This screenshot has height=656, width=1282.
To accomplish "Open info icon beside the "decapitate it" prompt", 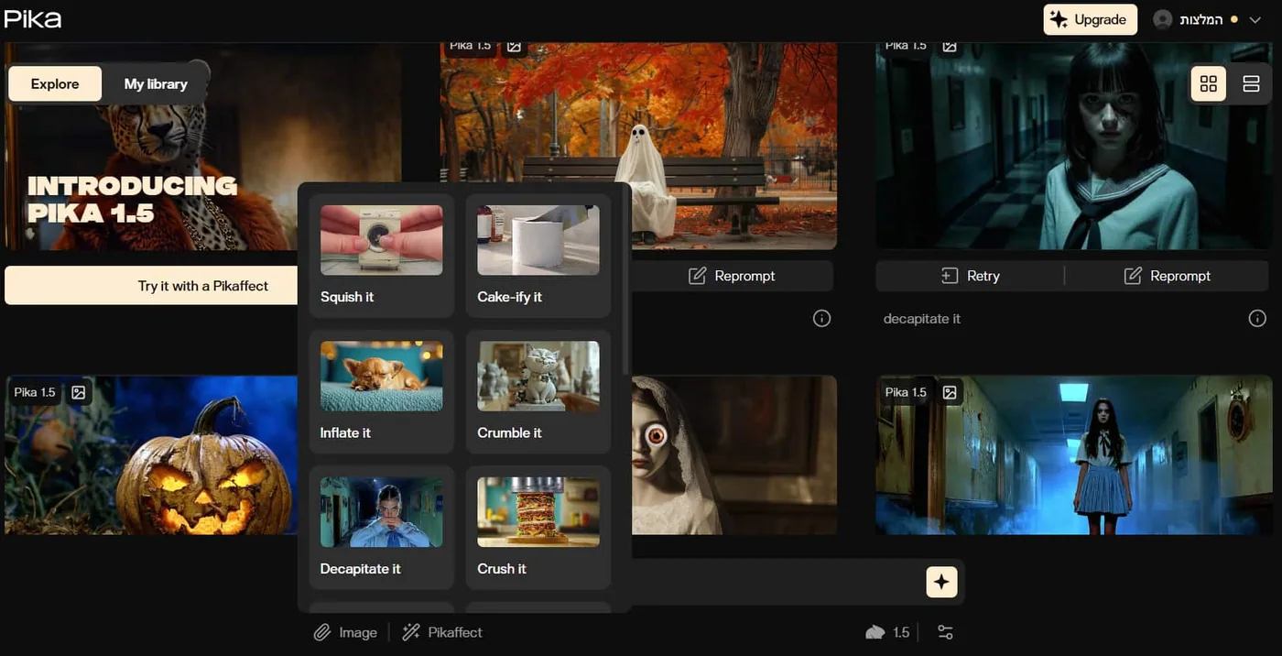I will pos(1257,319).
